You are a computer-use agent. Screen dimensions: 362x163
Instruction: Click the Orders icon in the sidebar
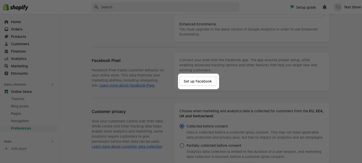click(6, 29)
